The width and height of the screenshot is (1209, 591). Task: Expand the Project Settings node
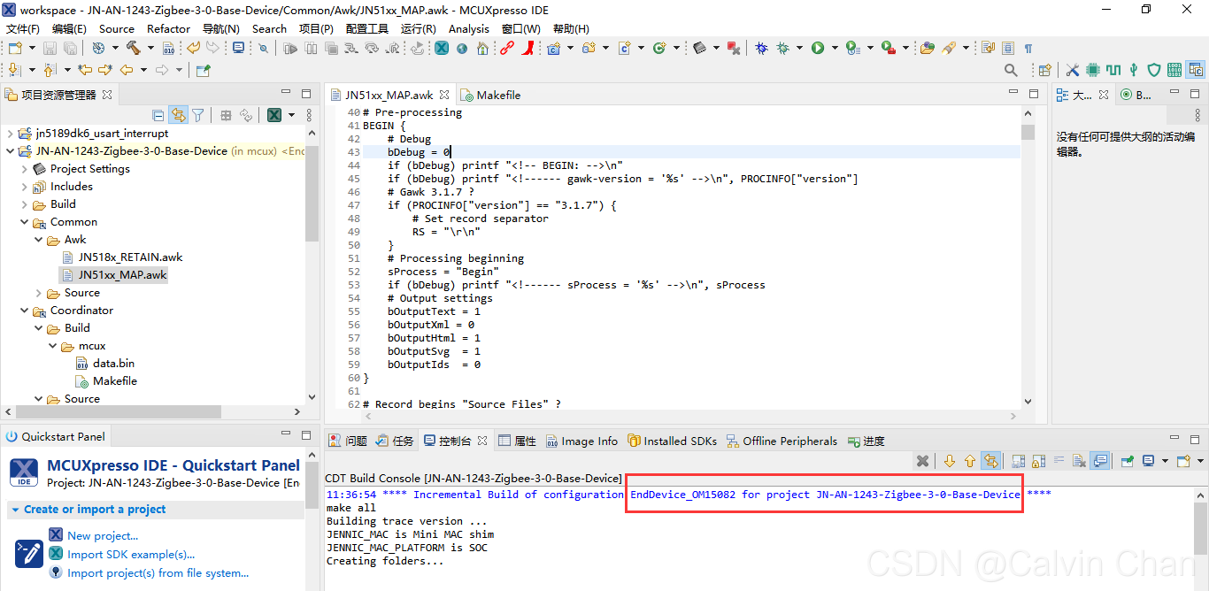click(24, 169)
